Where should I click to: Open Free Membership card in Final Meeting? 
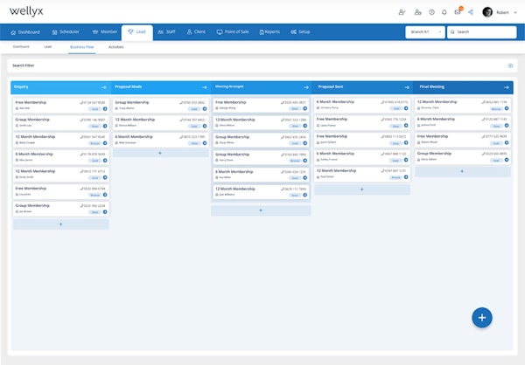(x=462, y=140)
